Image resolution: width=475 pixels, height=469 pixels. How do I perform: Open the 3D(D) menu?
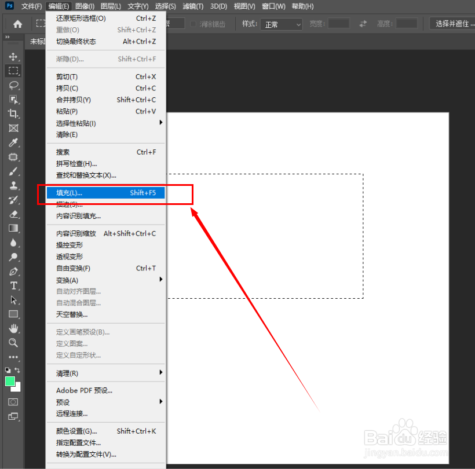pyautogui.click(x=219, y=6)
